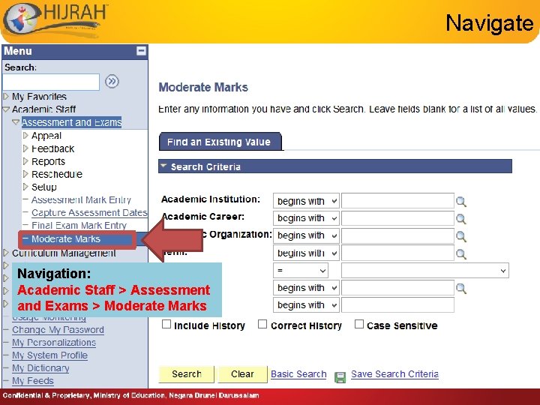
Task: Open the '=' operator dropdown
Action: point(301,270)
